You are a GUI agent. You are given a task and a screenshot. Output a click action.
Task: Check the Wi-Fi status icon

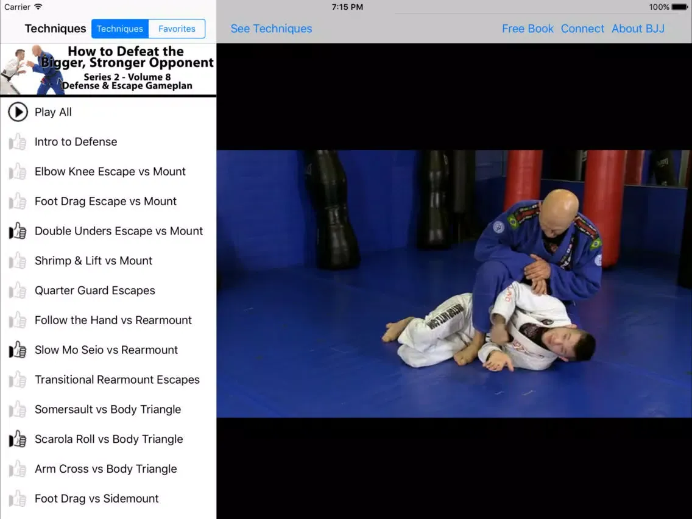point(38,7)
